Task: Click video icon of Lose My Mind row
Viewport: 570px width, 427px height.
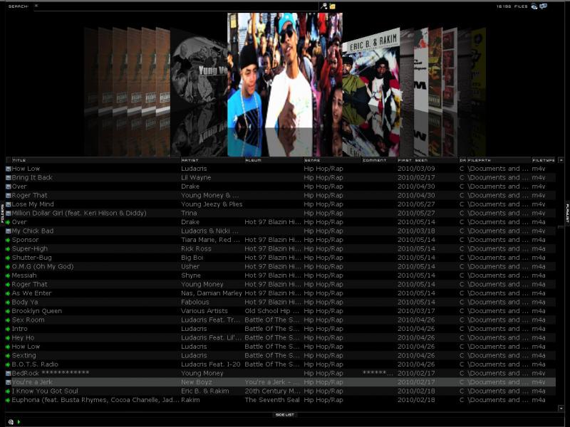Action: point(9,204)
